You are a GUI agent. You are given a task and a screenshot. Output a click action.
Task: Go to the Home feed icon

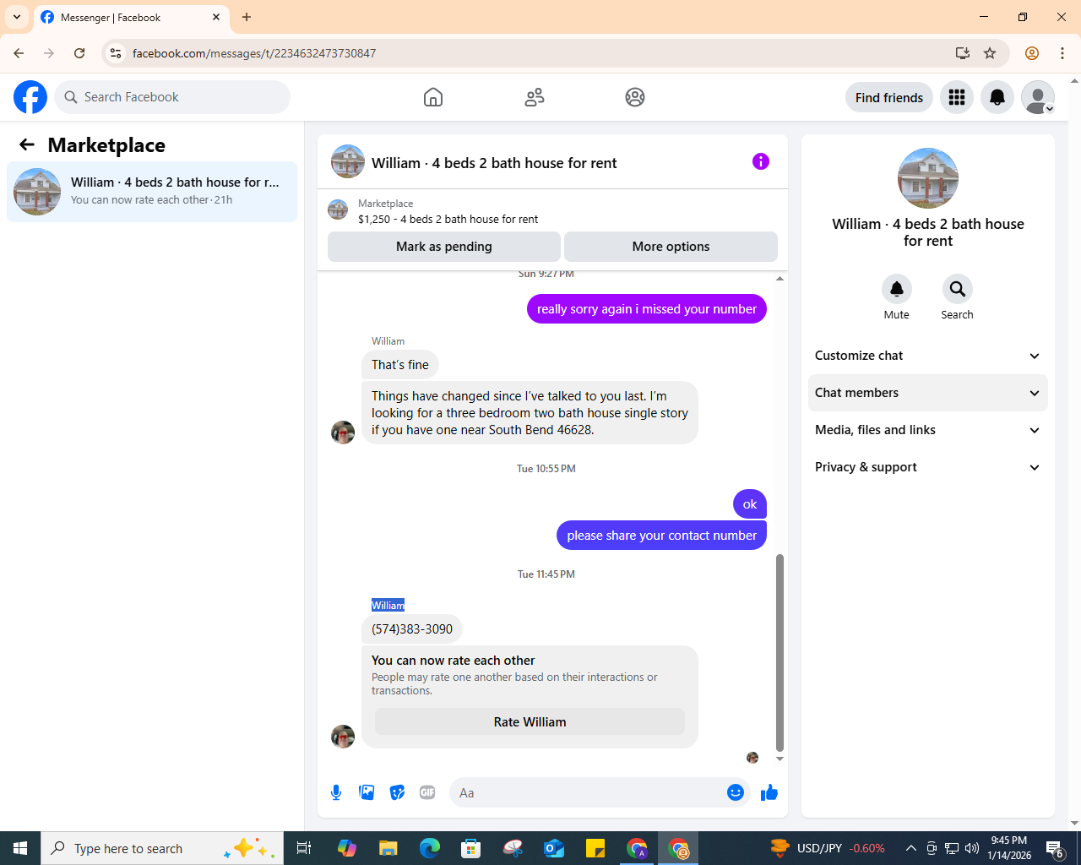point(433,97)
